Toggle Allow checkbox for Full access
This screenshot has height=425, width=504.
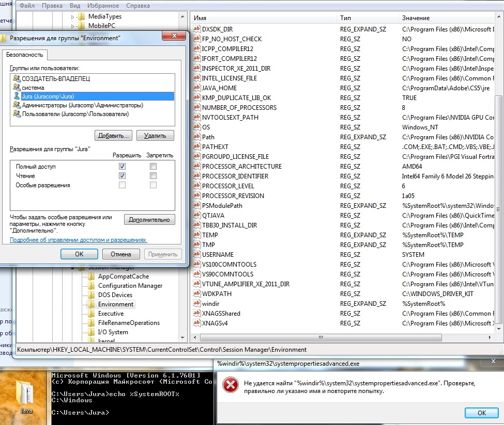pyautogui.click(x=122, y=167)
